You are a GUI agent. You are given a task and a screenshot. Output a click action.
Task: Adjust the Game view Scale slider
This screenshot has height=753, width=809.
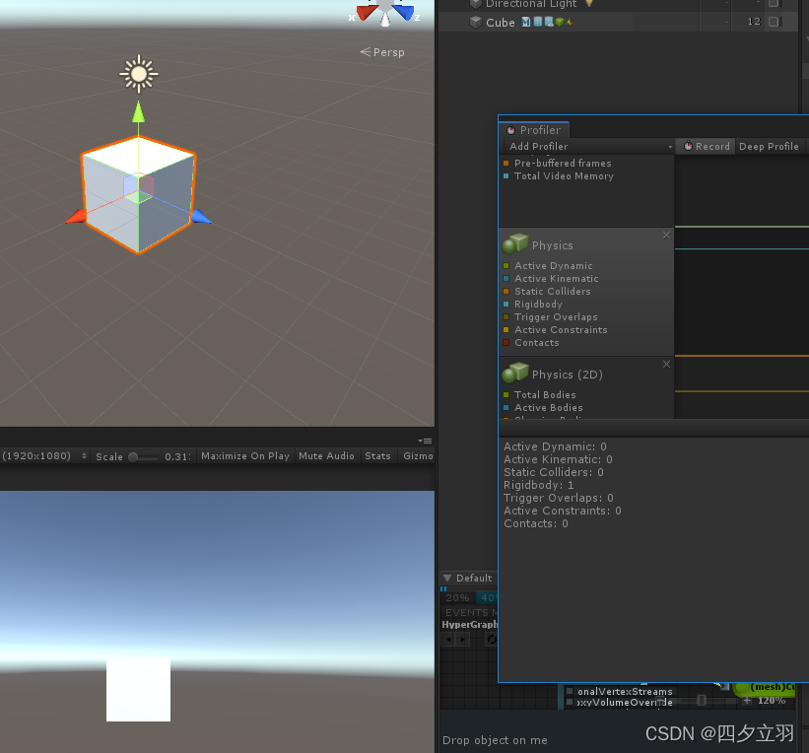click(136, 456)
